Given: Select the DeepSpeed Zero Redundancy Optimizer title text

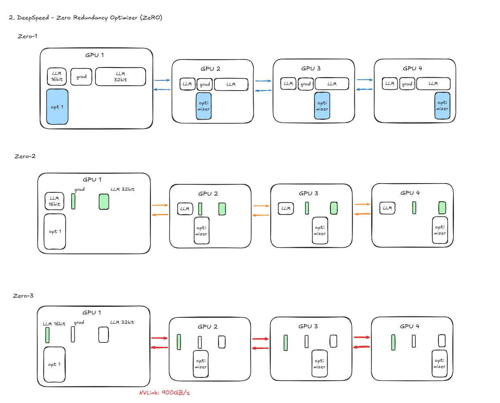Looking at the screenshot, I should click(86, 18).
